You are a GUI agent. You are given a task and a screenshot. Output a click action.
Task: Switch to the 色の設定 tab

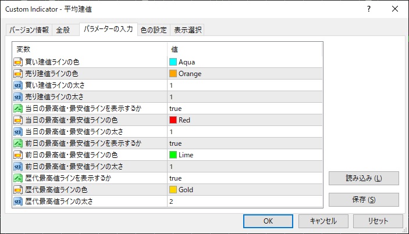[154, 30]
